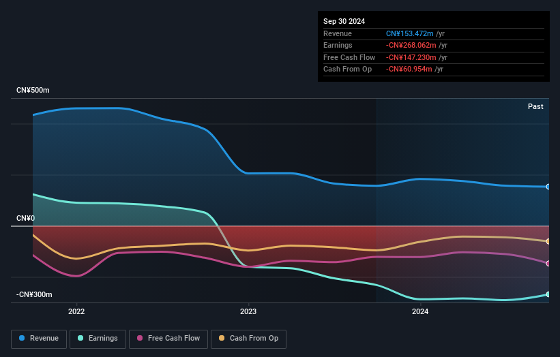Image resolution: width=560 pixels, height=357 pixels.
Task: Click the CN¥0 y-axis label
Action: click(25, 218)
